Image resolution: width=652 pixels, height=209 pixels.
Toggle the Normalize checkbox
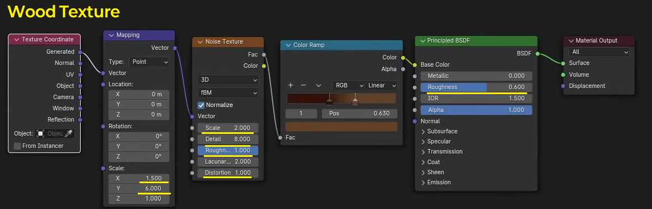click(x=201, y=105)
